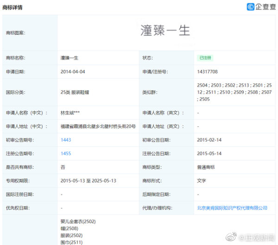This screenshot has width=278, height=245.
Task: Click the application date 2014-04-04
Action: coord(73,72)
